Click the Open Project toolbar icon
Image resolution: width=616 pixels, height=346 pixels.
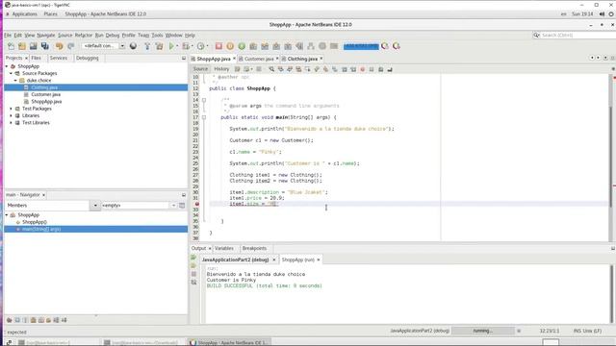click(x=34, y=46)
